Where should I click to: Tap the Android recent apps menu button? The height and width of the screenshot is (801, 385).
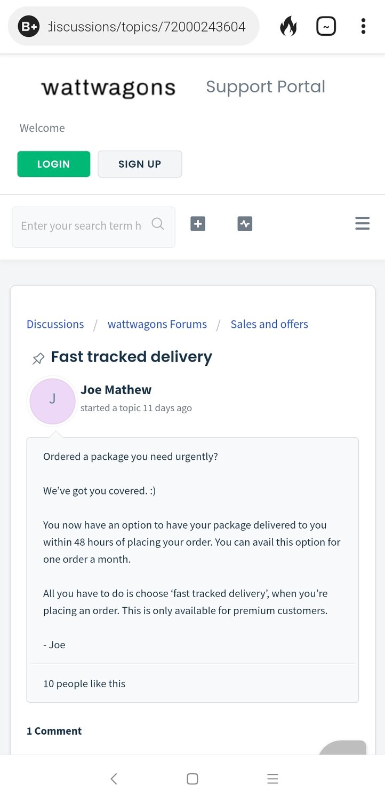(272, 779)
